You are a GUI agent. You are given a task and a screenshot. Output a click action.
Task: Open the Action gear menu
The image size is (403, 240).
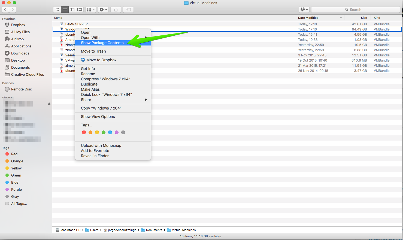[103, 10]
